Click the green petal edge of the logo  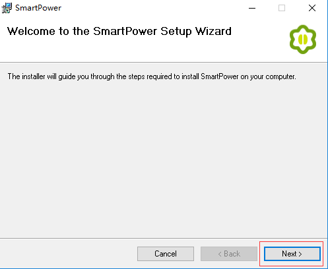coord(292,40)
